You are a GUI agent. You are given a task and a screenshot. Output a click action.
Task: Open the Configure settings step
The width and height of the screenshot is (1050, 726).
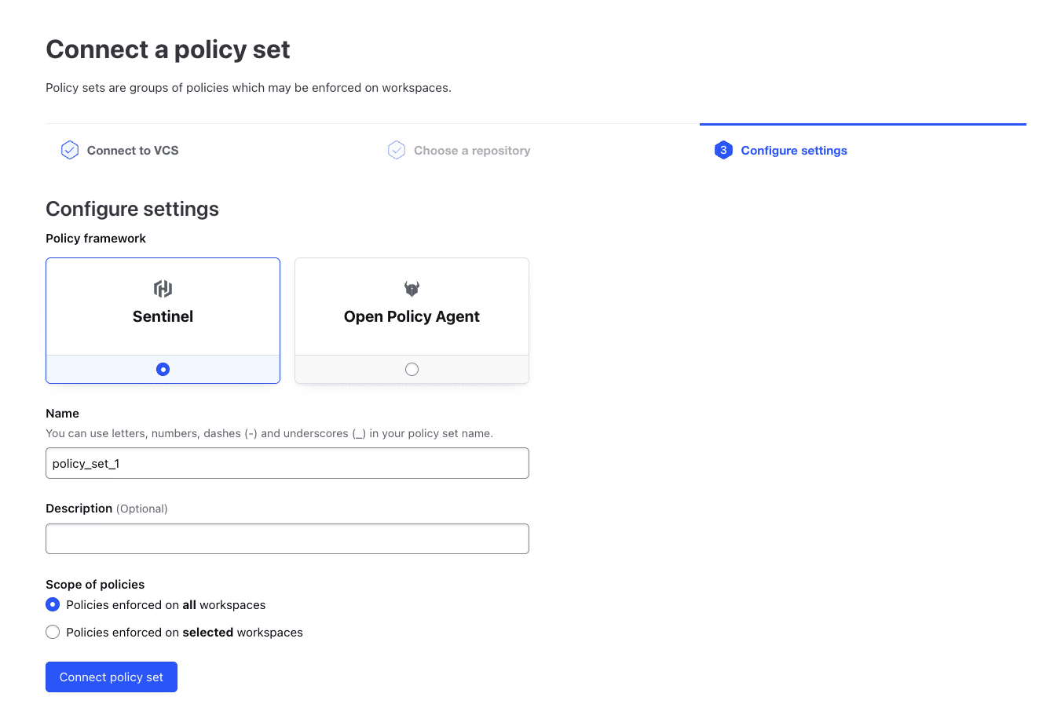tap(794, 151)
